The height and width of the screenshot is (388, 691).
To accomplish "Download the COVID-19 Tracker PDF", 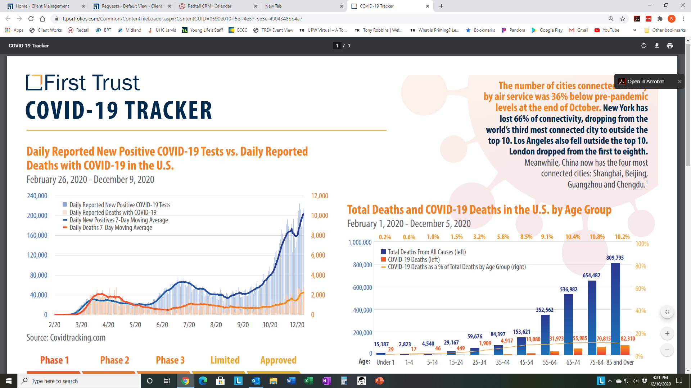I will tap(657, 46).
